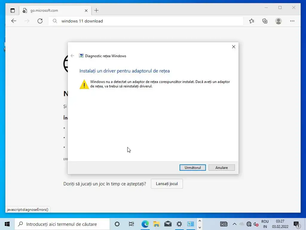Click the Următorul button
The height and width of the screenshot is (230, 306).
193,168
